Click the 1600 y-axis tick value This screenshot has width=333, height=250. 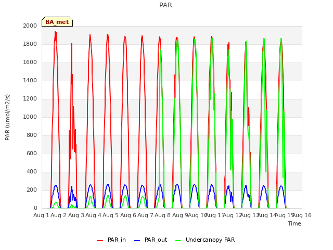coord(30,63)
